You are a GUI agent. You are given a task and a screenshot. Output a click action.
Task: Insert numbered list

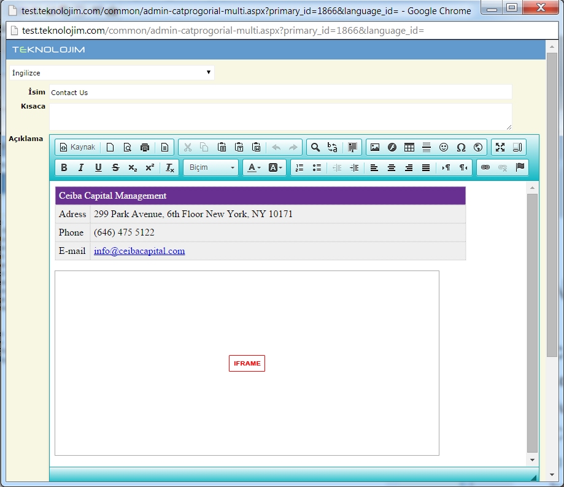(x=299, y=167)
